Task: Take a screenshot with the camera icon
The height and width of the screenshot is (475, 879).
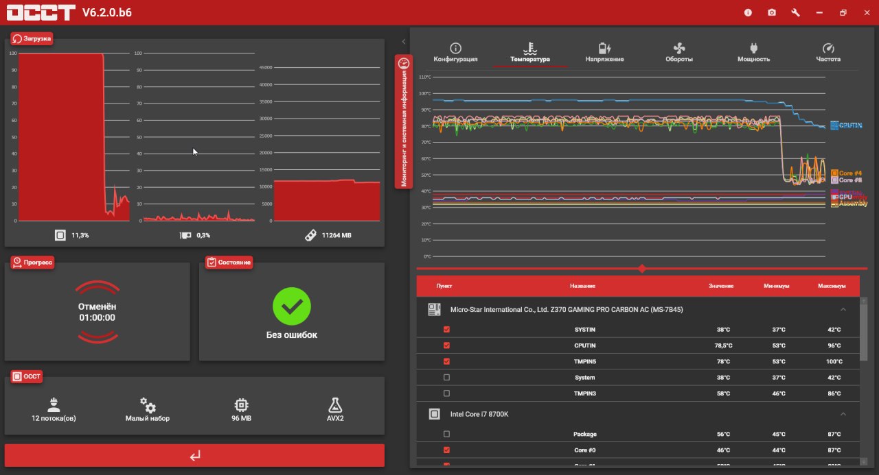Action: coord(772,12)
